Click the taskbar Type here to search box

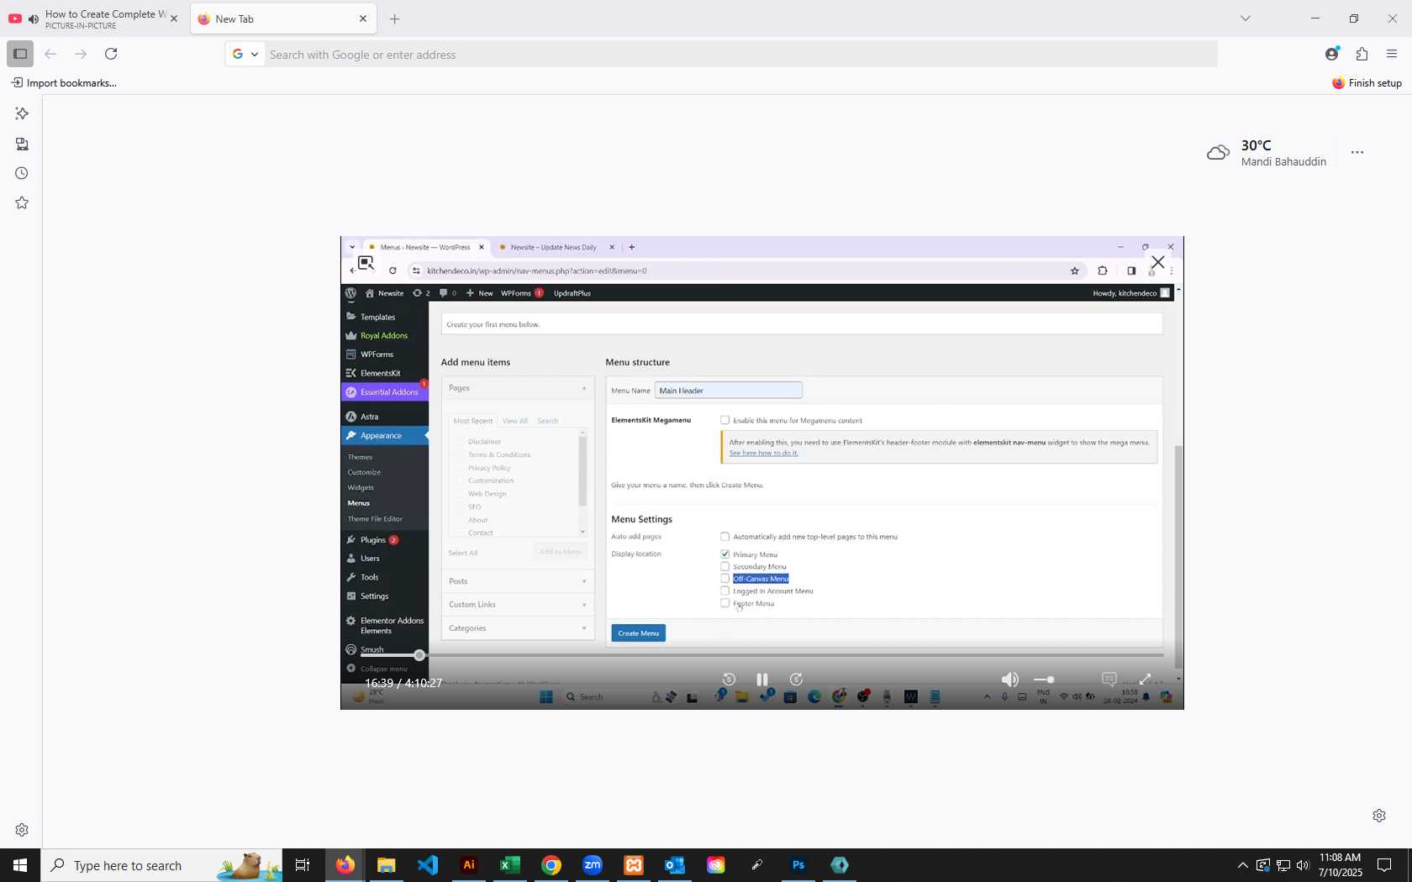pos(161,865)
